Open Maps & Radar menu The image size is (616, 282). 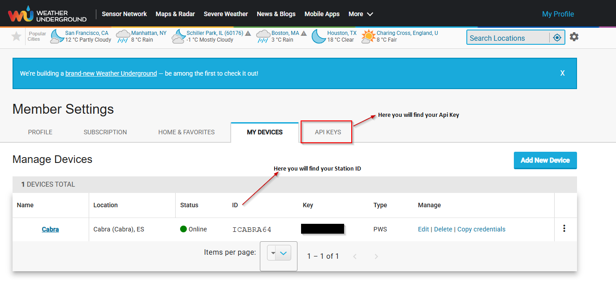[175, 14]
